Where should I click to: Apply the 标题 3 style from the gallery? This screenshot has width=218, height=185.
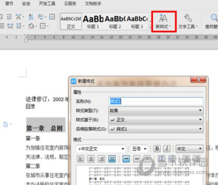click(137, 21)
